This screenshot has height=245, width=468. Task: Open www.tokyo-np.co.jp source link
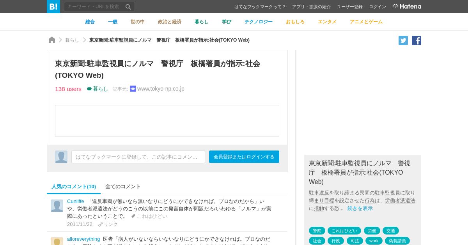[161, 89]
